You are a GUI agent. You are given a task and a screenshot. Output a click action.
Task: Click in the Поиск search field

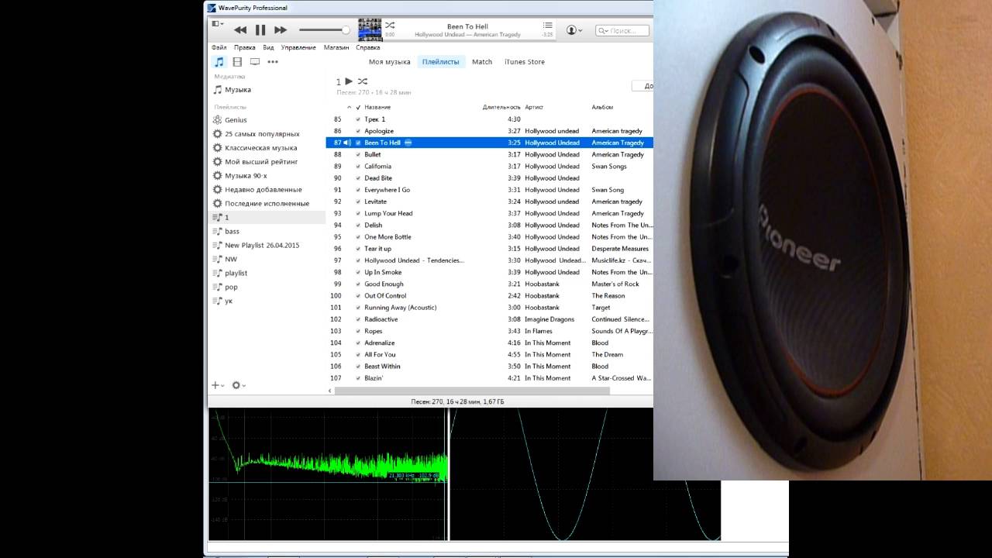(622, 31)
